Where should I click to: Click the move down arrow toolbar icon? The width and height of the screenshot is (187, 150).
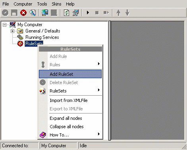[127, 13]
